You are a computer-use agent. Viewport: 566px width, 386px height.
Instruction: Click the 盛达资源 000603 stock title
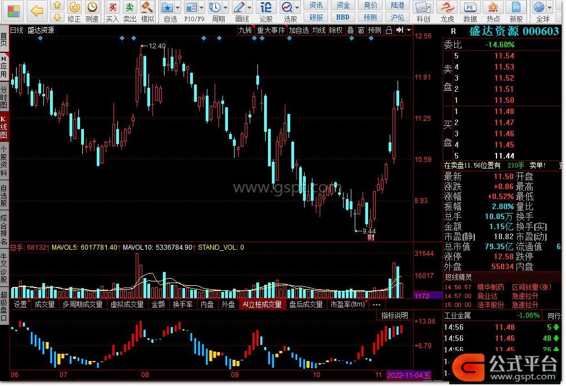pos(514,31)
